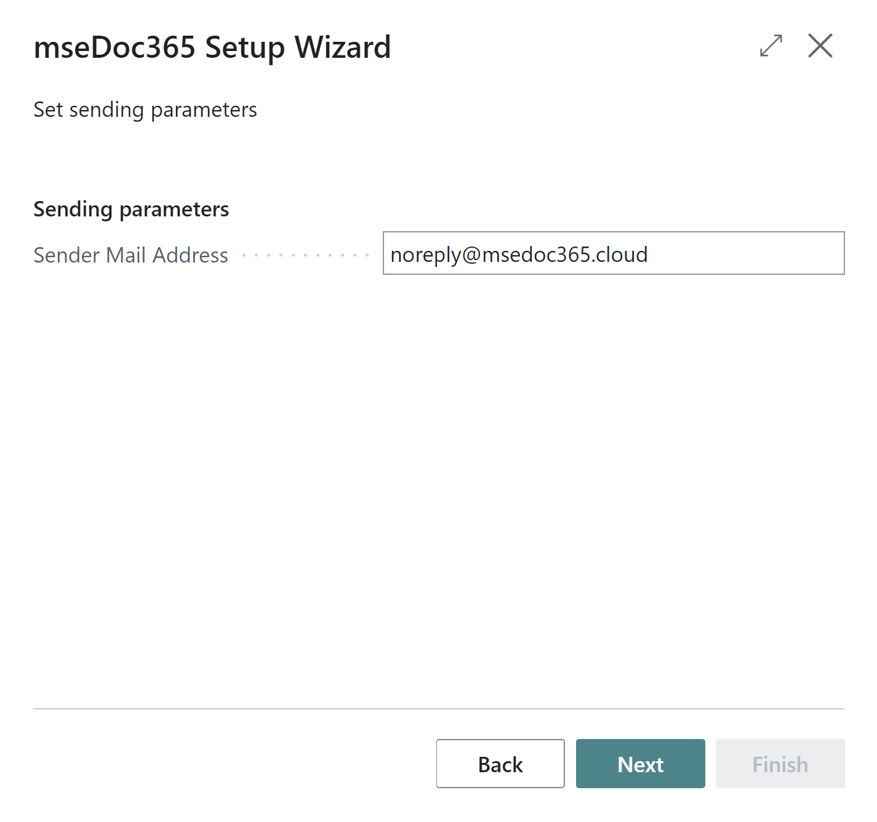
Task: Click the Sender Mail Address caption label
Action: [130, 255]
